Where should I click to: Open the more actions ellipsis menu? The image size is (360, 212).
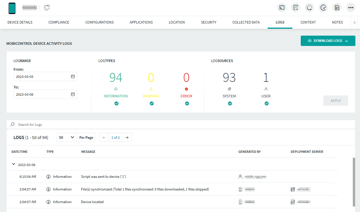click(x=351, y=8)
